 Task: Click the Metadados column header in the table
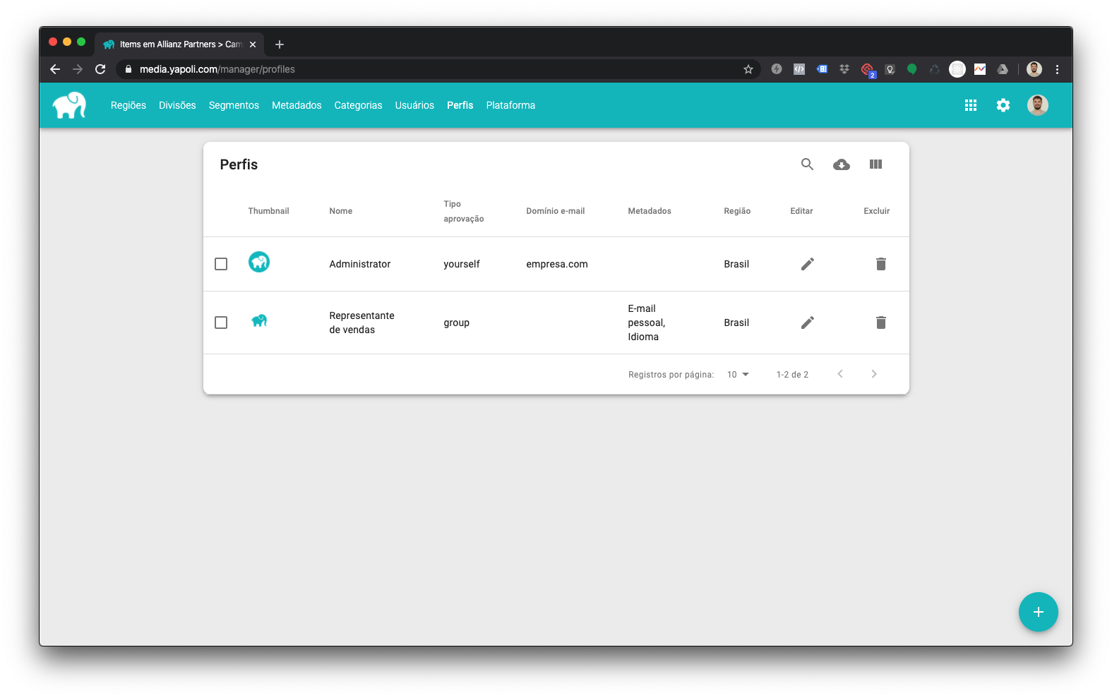pyautogui.click(x=650, y=211)
